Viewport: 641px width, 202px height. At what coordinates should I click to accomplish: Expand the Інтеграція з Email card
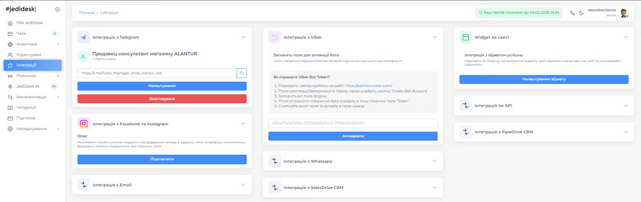243,185
